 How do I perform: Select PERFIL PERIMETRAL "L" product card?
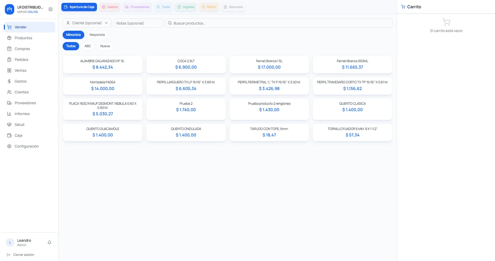[269, 86]
